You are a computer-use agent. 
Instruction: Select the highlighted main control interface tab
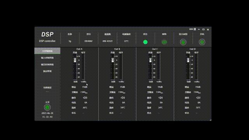47,51
